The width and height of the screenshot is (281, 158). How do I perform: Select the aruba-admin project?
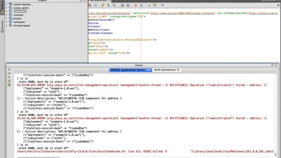pos(21,8)
